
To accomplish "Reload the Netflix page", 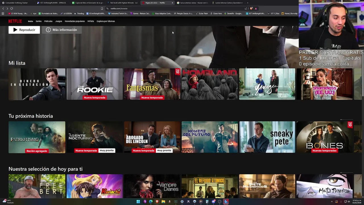I will [12, 9].
